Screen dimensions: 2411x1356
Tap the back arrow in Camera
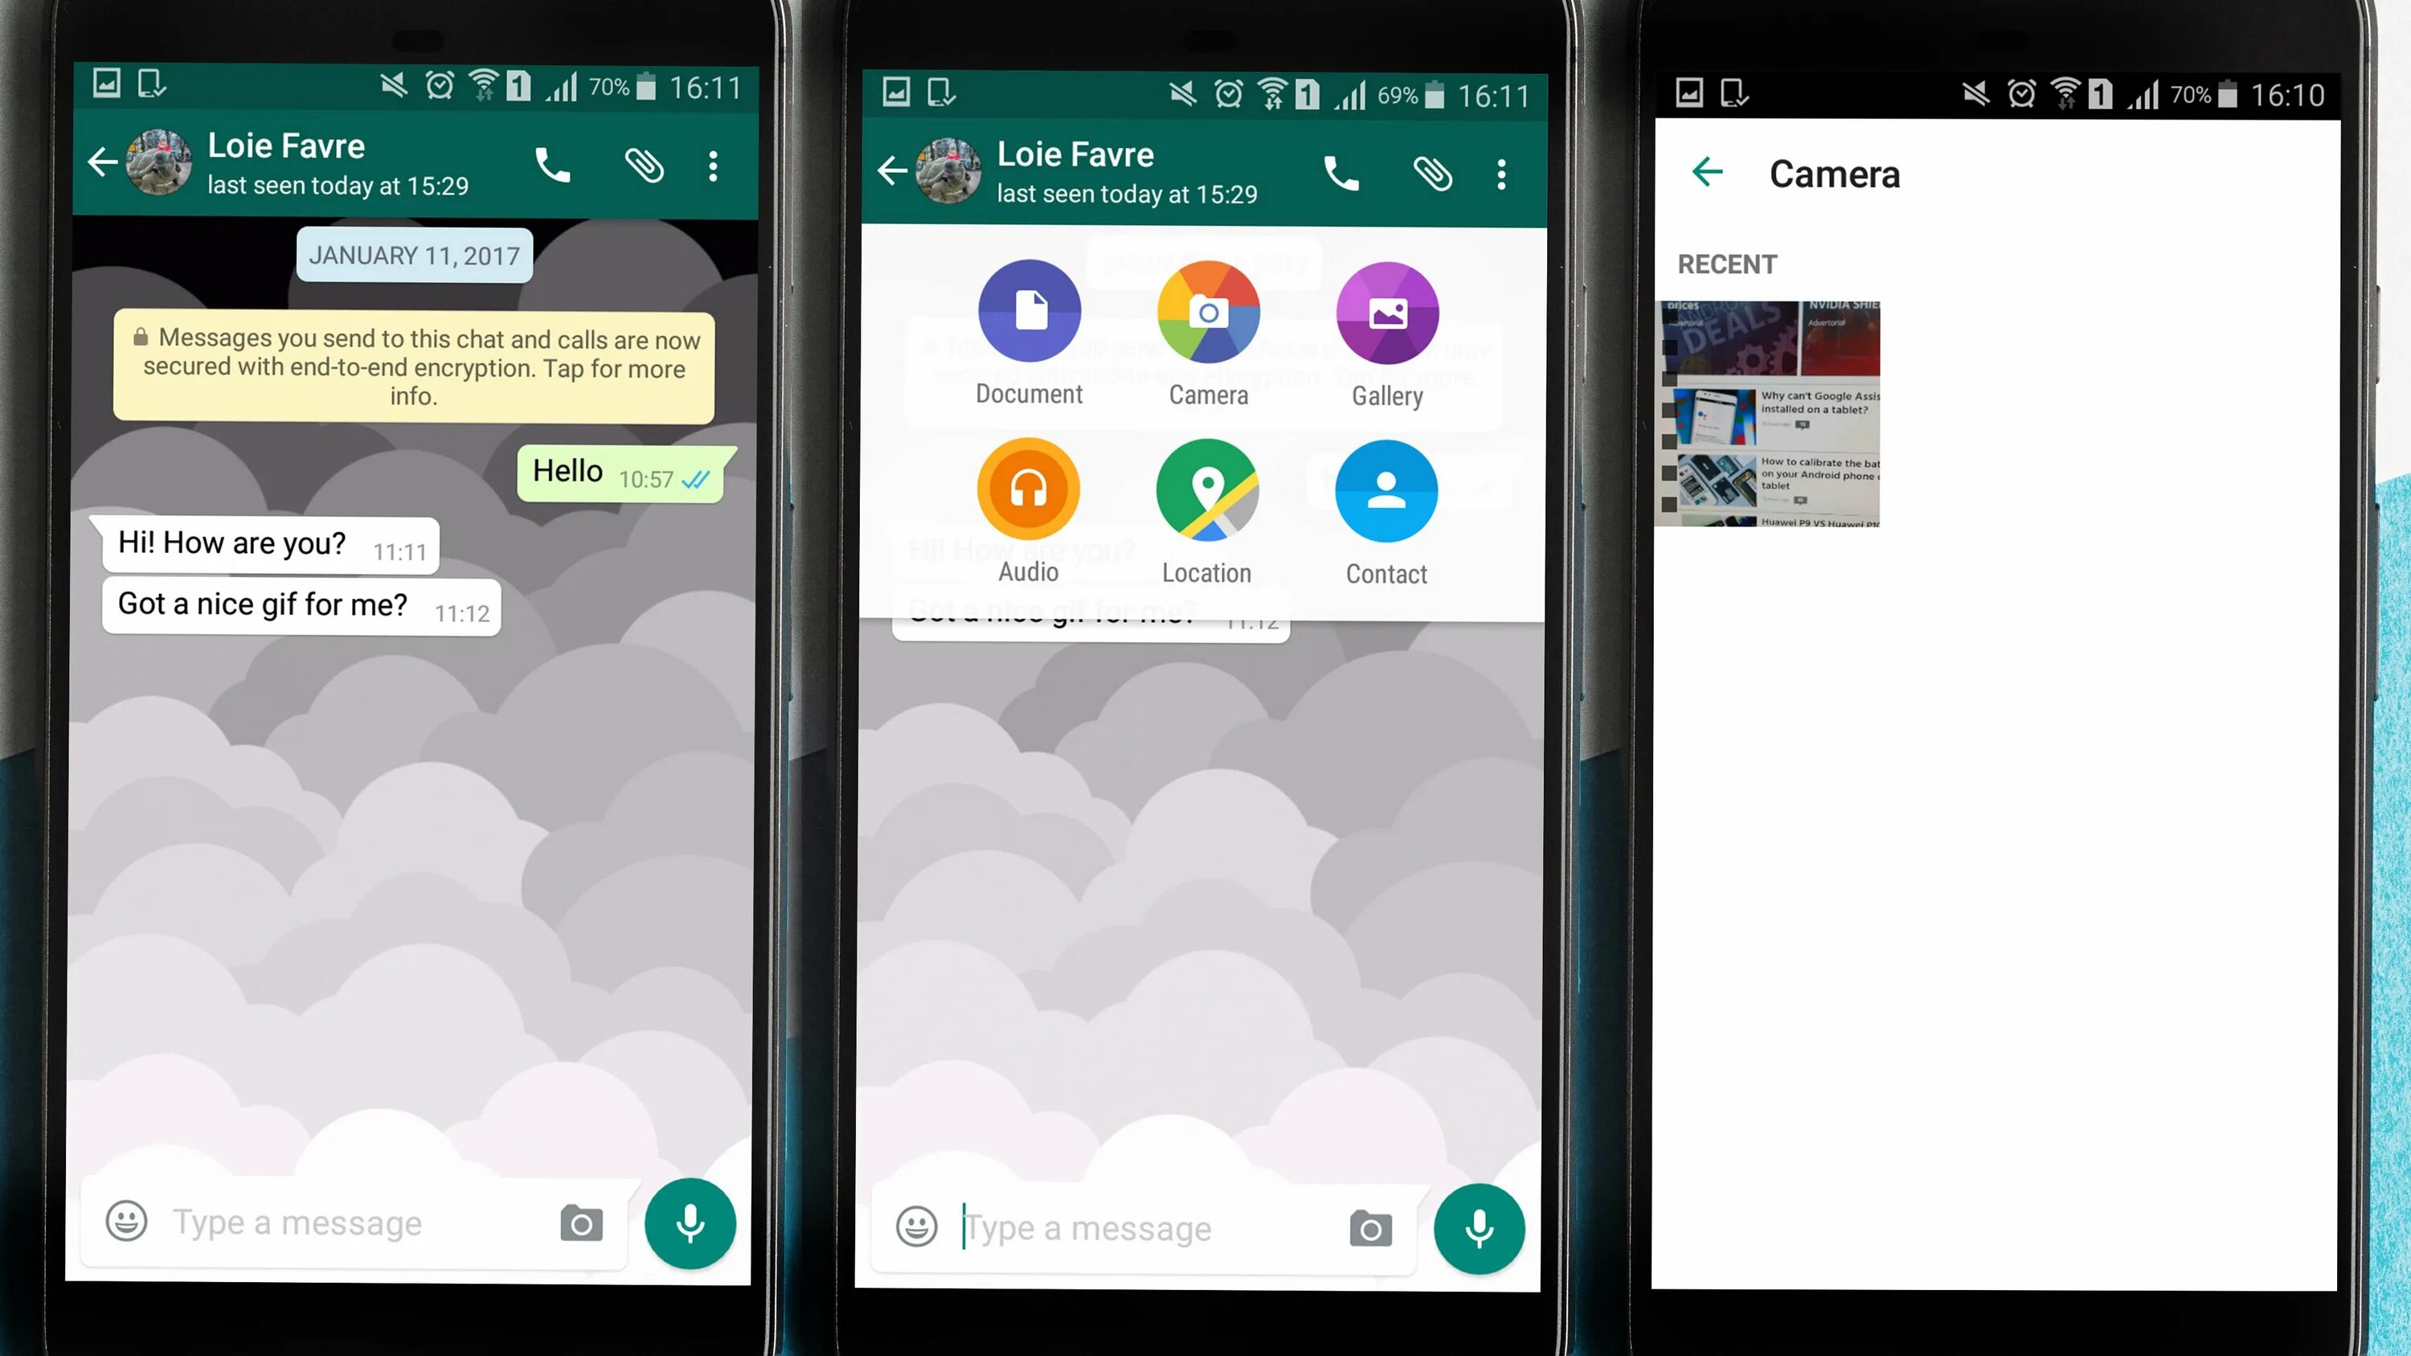pos(1709,170)
